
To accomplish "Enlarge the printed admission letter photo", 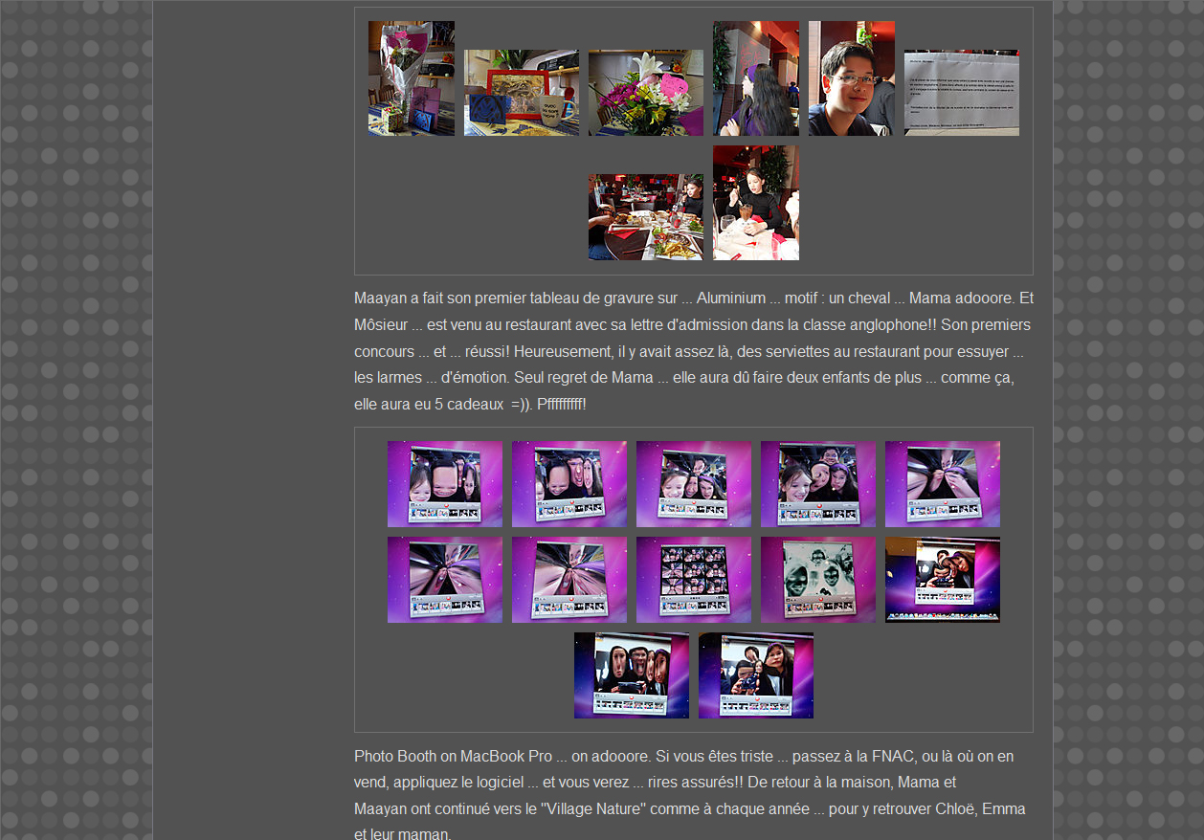I will (x=961, y=93).
